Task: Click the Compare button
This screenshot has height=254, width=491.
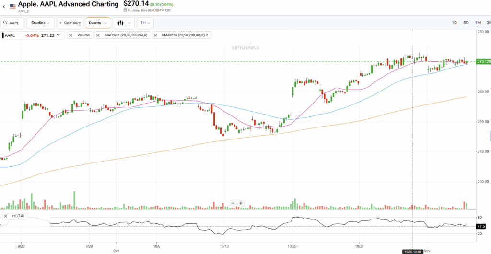Action: (x=70, y=23)
